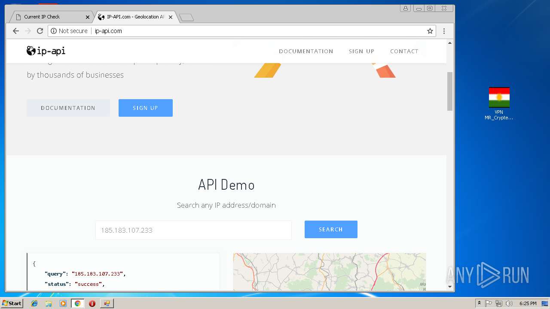Open Opera browser from taskbar
This screenshot has height=309, width=550.
[92, 303]
